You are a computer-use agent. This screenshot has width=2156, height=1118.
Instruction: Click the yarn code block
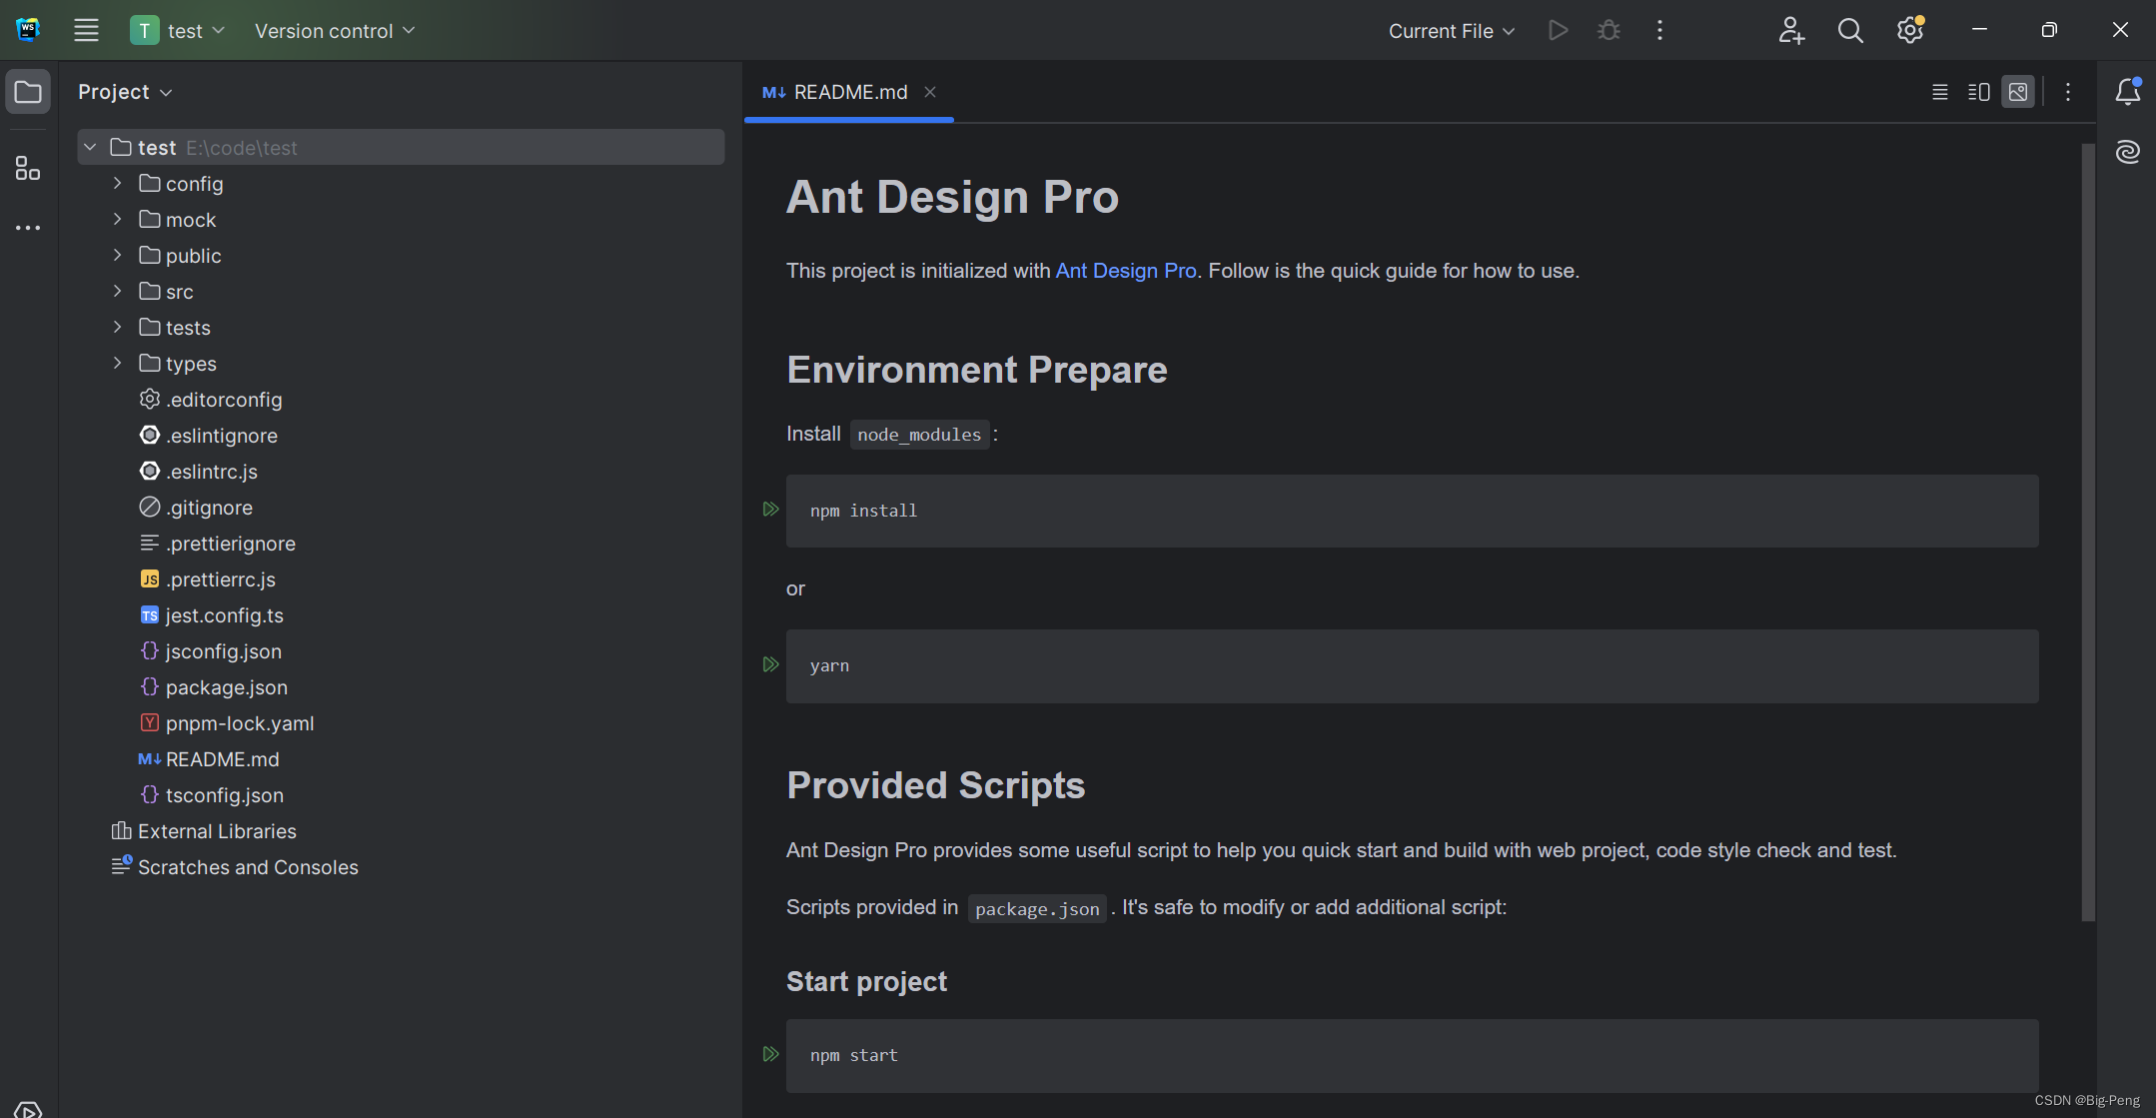(1412, 666)
